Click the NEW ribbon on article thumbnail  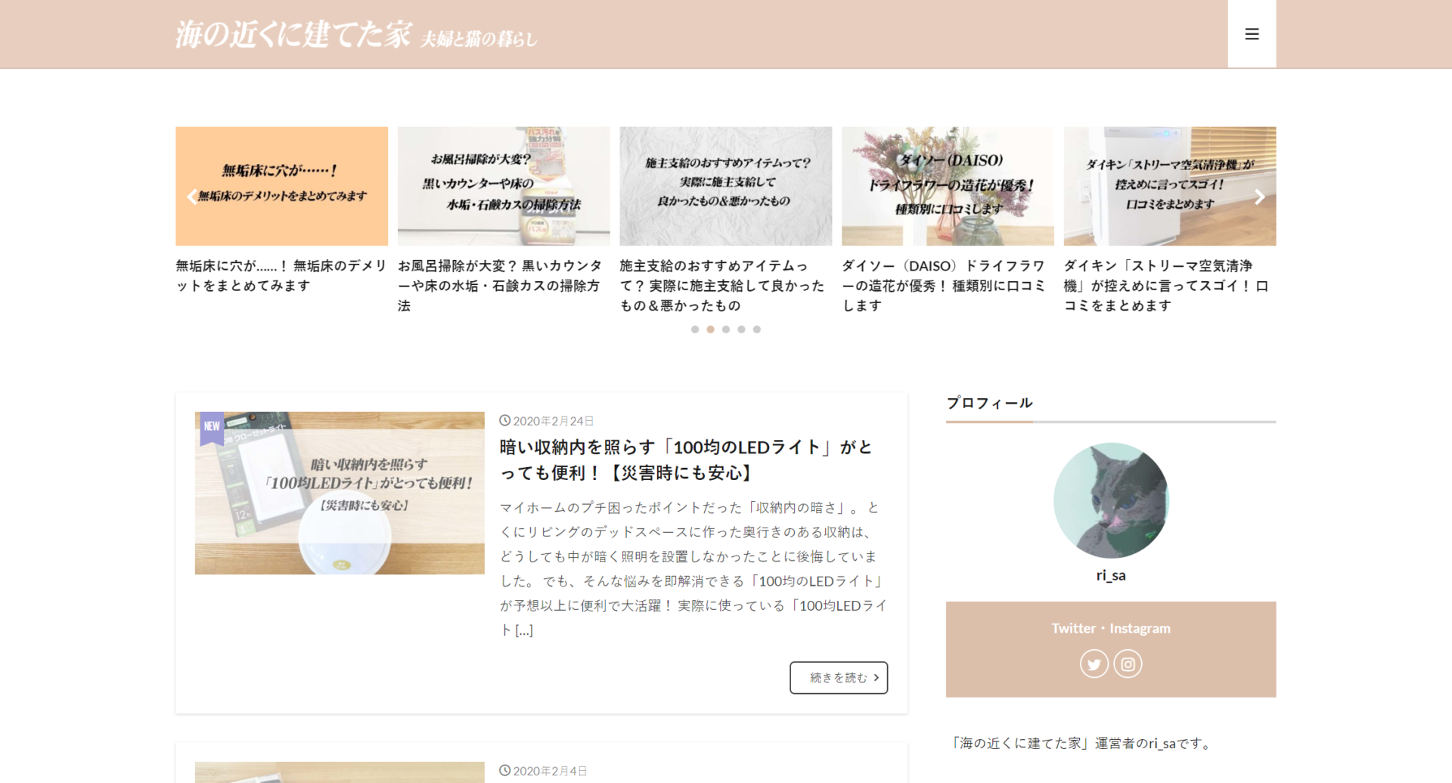click(212, 428)
